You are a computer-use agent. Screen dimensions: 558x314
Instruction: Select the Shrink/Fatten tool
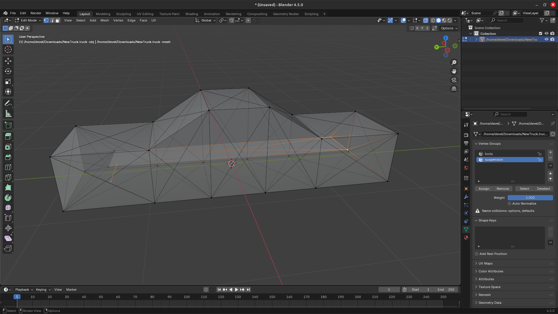pos(8,228)
